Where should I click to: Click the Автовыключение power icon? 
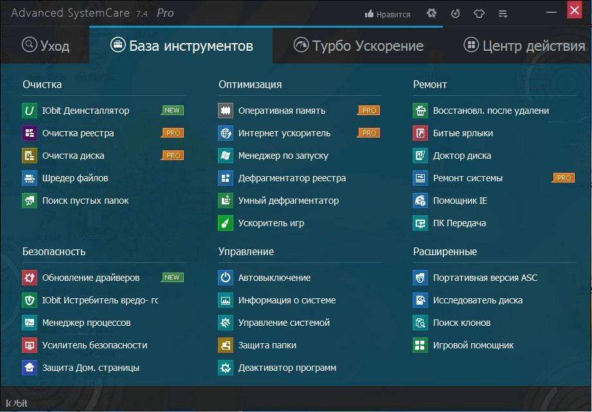coord(226,278)
